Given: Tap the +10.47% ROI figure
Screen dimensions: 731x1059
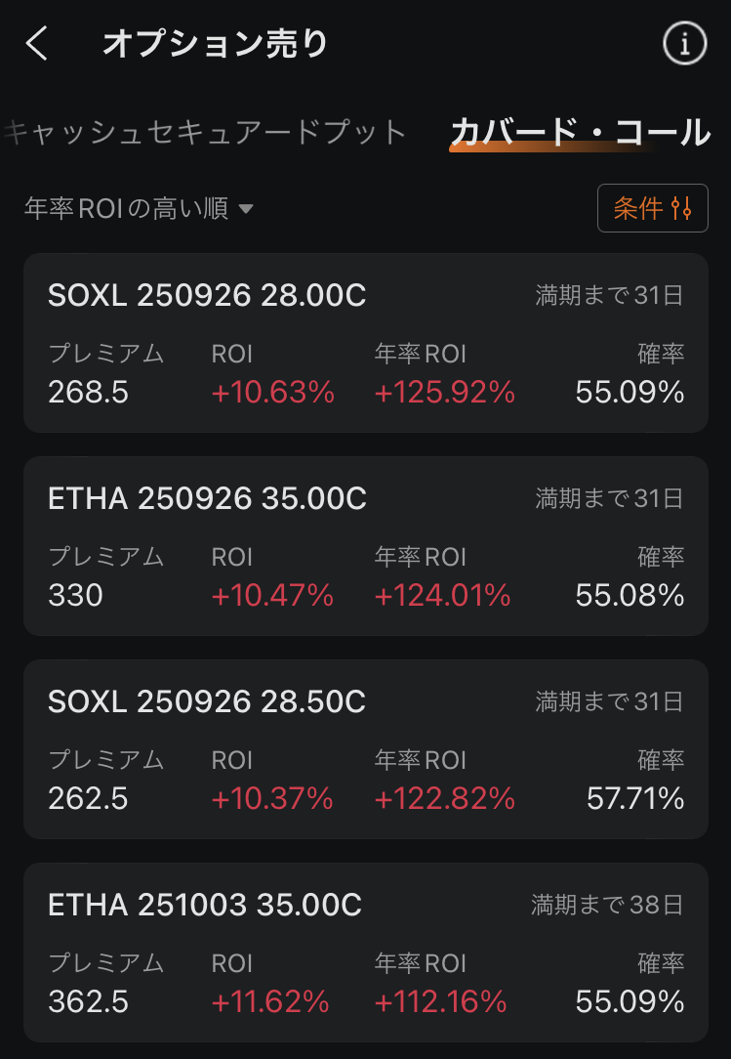Looking at the screenshot, I should coord(272,596).
